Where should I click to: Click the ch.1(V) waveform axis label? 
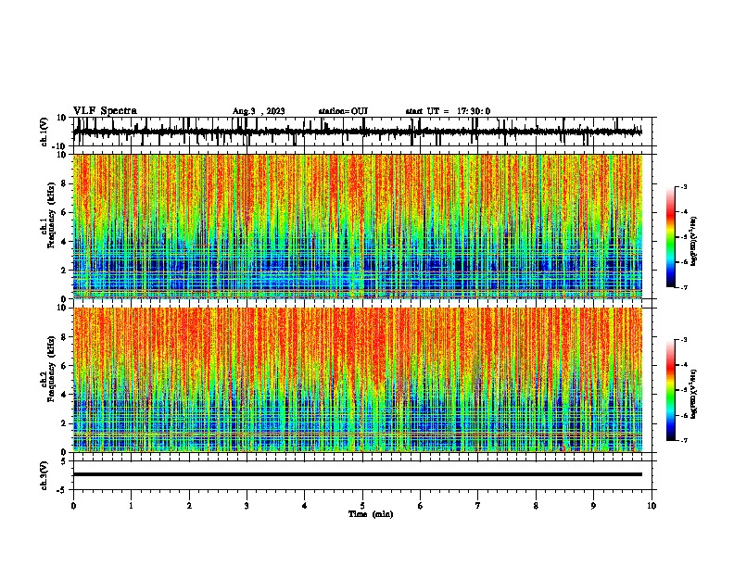[44, 132]
